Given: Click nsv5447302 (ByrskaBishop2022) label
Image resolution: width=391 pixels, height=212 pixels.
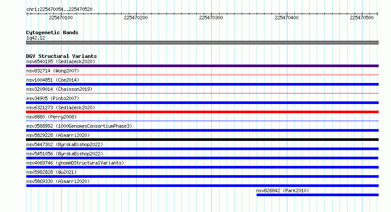Looking at the screenshot, I should tap(65, 144).
